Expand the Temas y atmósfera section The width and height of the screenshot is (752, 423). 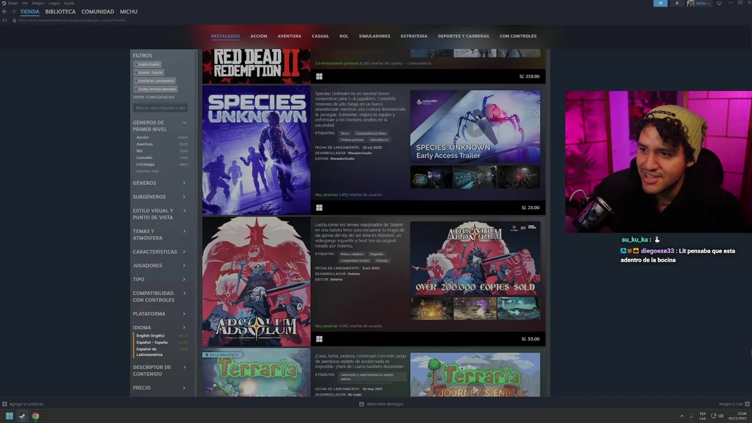(160, 234)
